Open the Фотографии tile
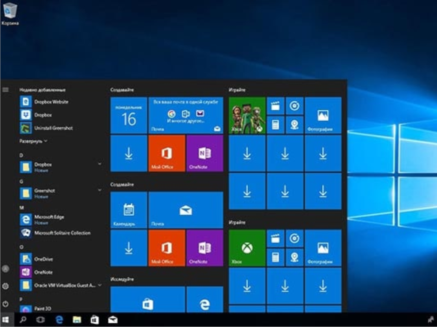Viewport: 437px width, 327px height. click(x=323, y=115)
